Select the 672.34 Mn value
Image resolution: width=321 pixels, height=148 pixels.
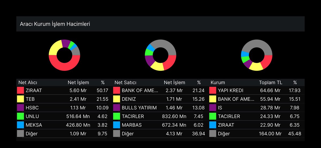(174, 125)
